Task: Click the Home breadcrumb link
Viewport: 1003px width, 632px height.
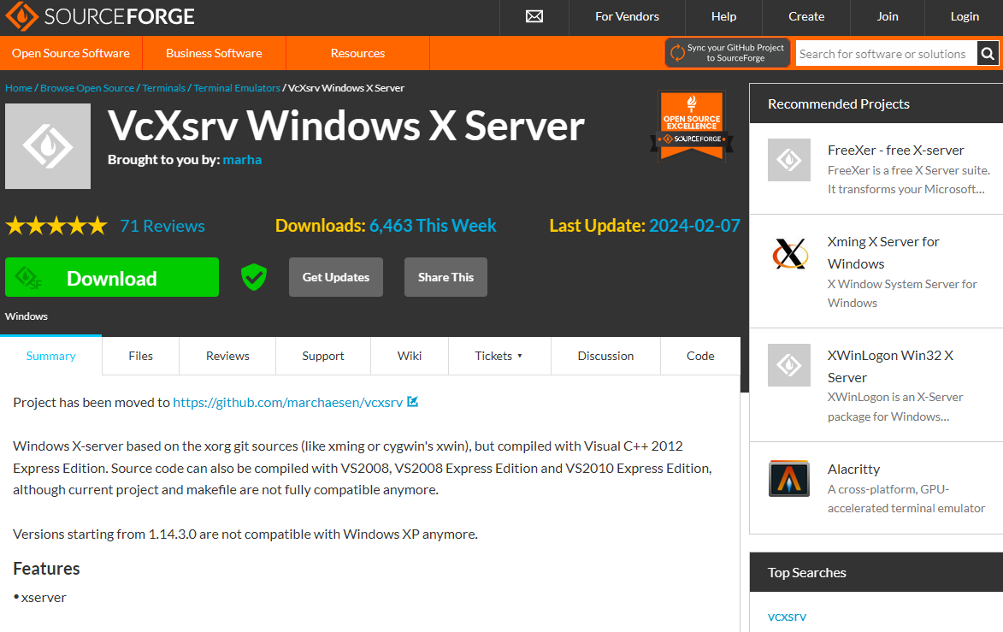Action: point(19,88)
